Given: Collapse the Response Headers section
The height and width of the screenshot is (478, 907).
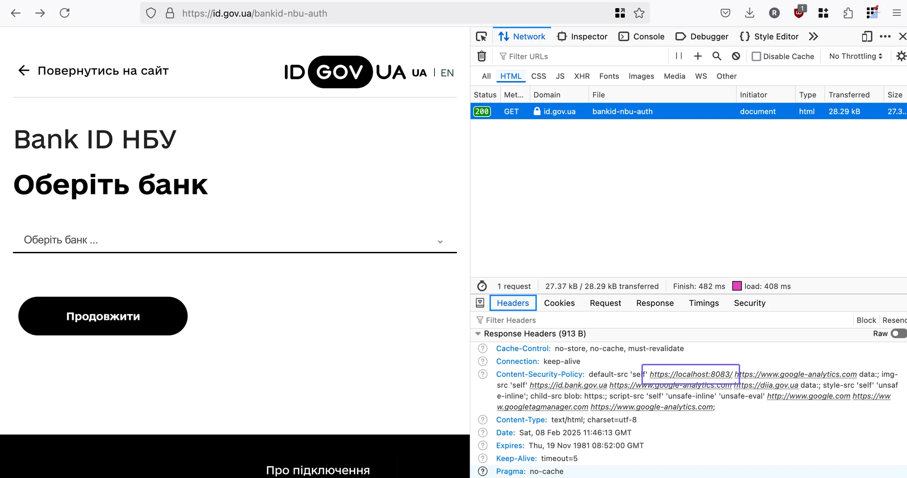Looking at the screenshot, I should pos(478,334).
